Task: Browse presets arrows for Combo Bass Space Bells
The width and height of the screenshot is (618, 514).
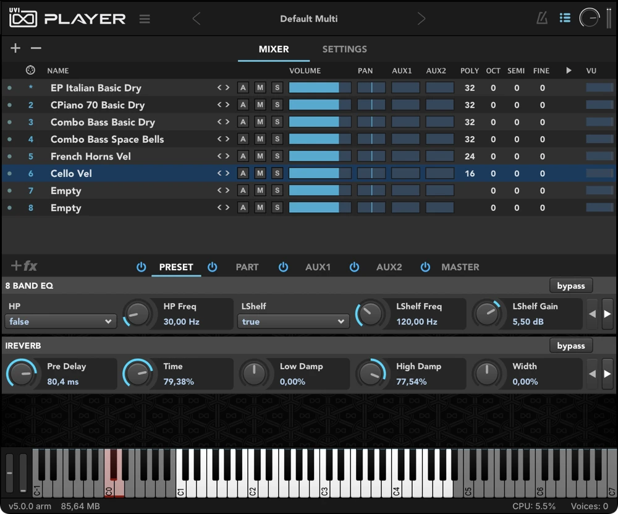Action: 223,139
